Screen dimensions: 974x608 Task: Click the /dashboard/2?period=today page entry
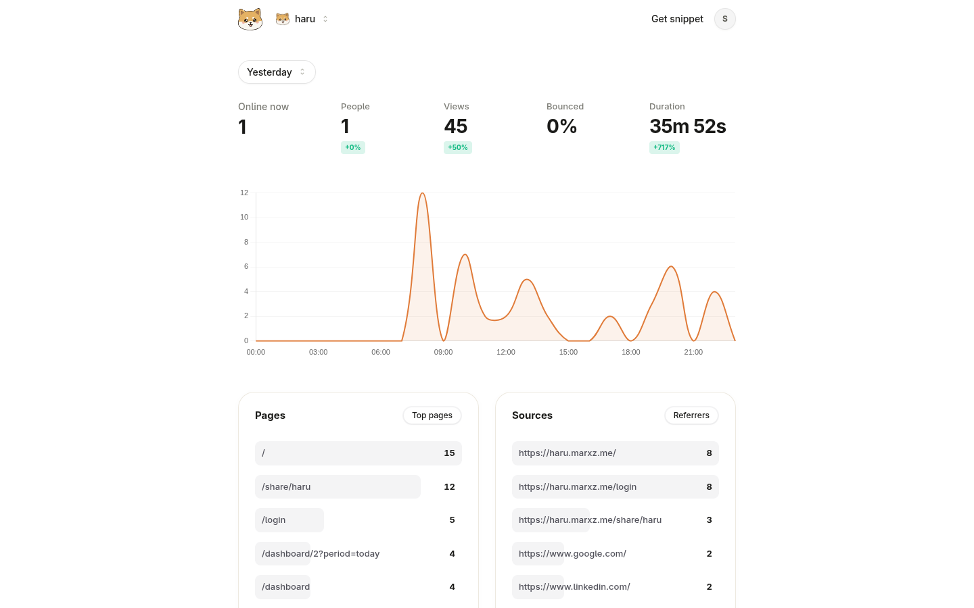point(320,553)
